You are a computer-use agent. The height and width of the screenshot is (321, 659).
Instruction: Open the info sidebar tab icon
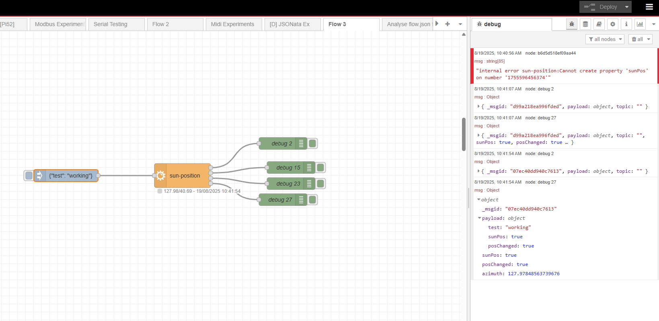click(626, 24)
